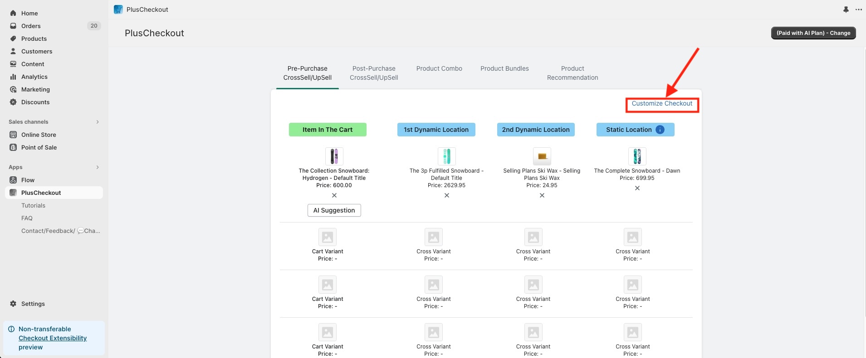Open Analytics bar chart icon
Viewport: 866px width, 358px height.
(x=13, y=77)
